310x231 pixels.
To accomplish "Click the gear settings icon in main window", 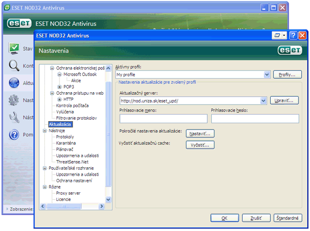I will [x=13, y=100].
